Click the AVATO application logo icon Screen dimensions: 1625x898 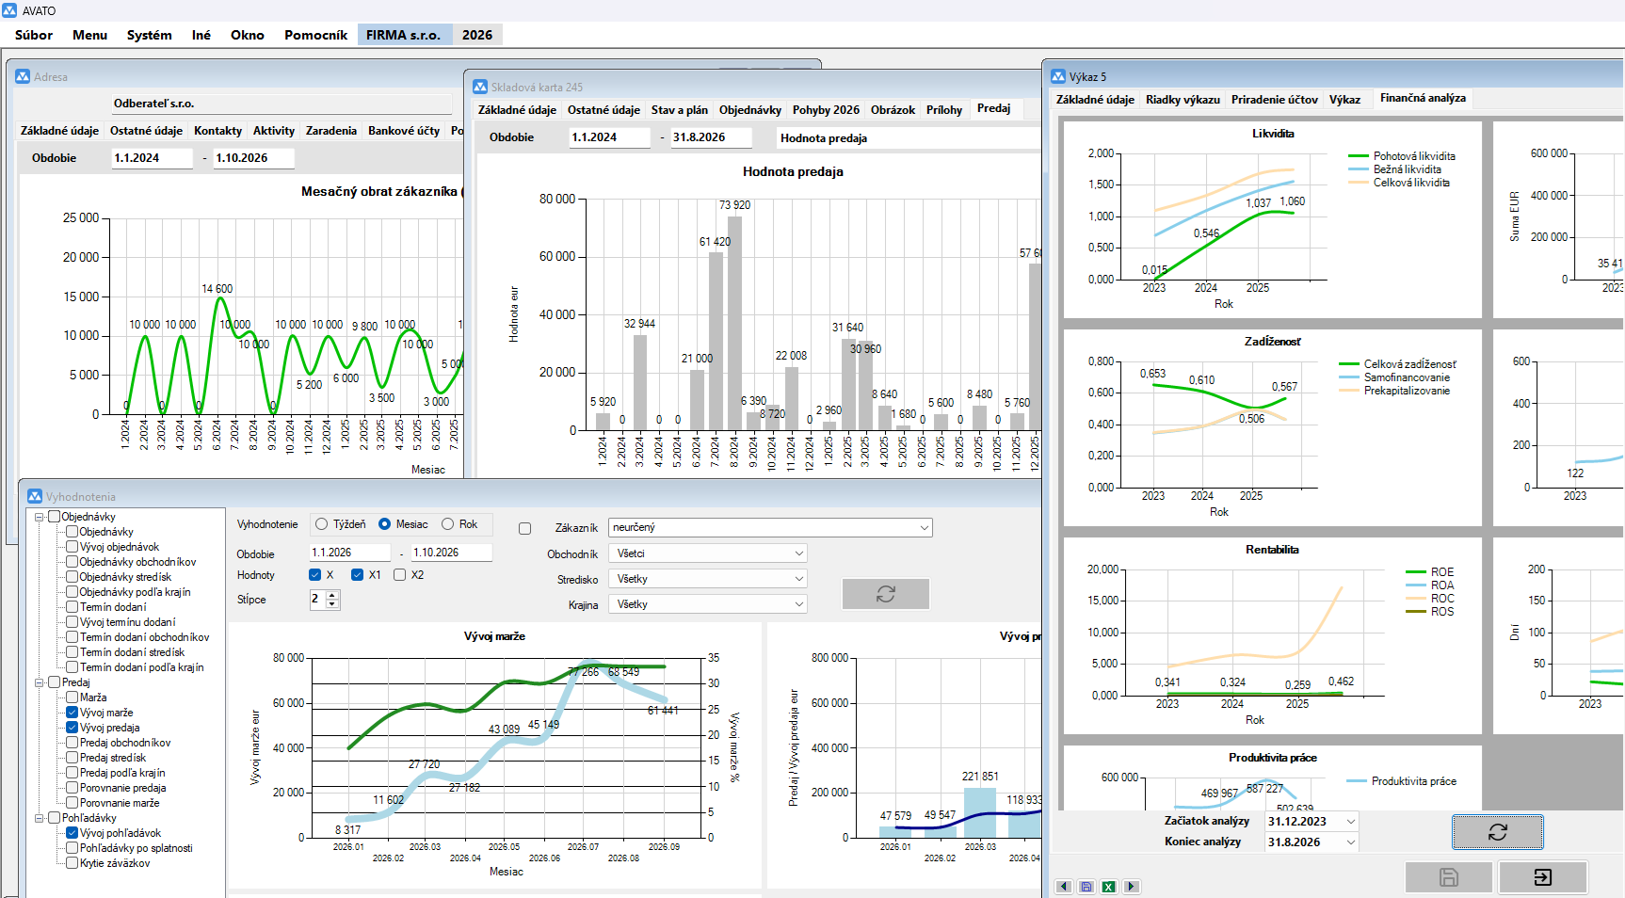[x=9, y=10]
